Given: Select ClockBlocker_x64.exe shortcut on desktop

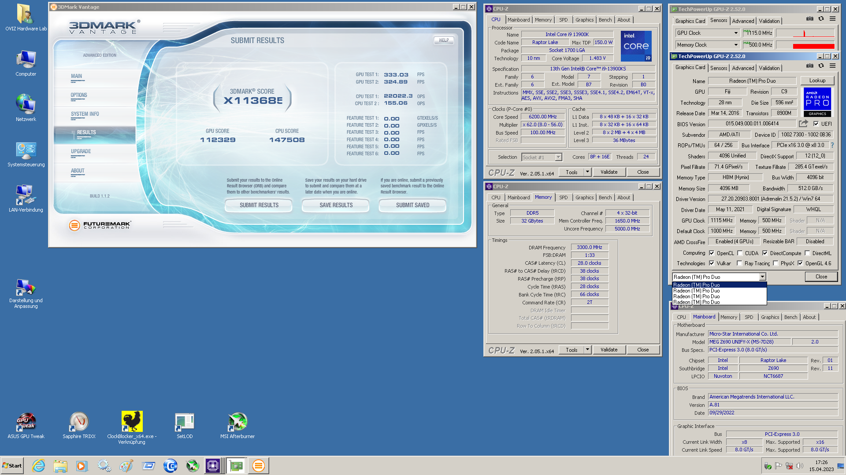Looking at the screenshot, I should 132,427.
